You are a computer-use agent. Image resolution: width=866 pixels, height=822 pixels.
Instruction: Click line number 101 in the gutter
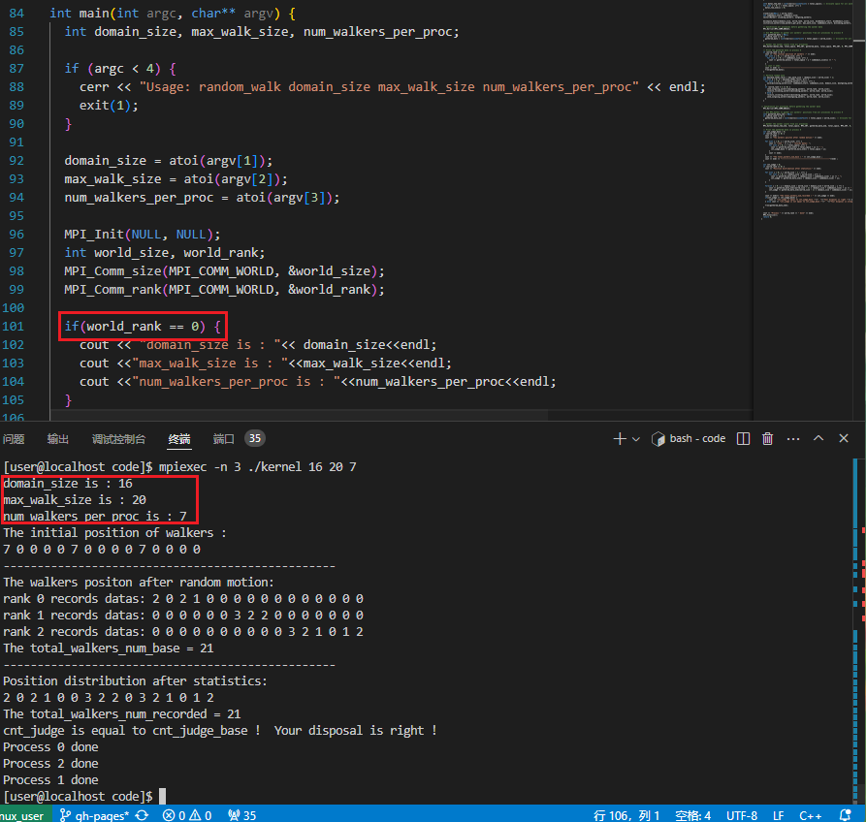(14, 327)
